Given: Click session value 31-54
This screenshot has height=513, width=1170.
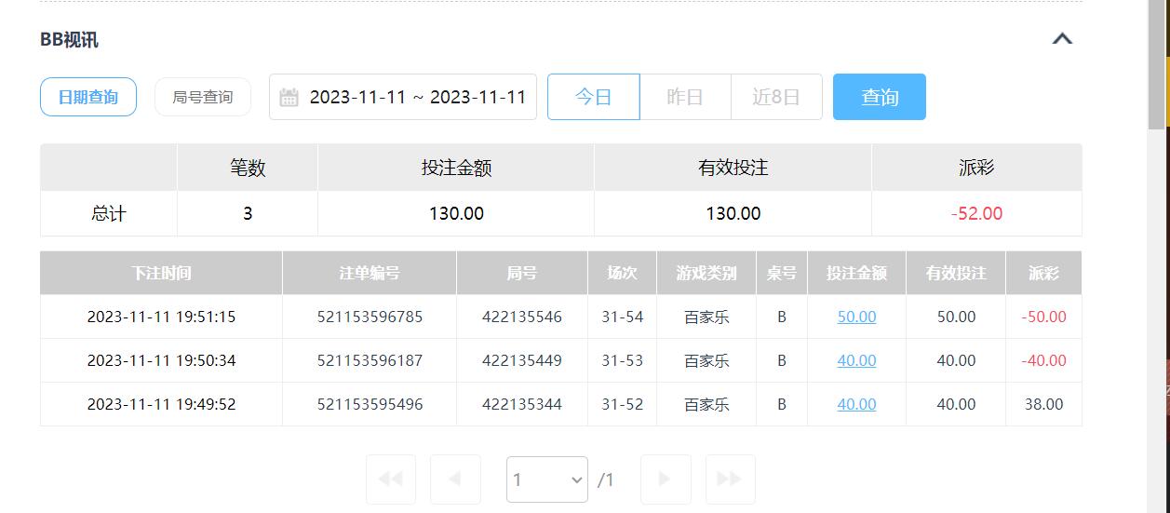Looking at the screenshot, I should pyautogui.click(x=622, y=317).
